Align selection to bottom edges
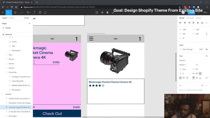Image resolution: width=210 pixels, height=118 pixels. tap(202, 23)
